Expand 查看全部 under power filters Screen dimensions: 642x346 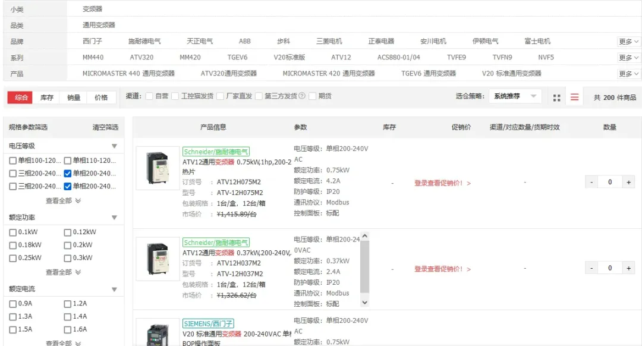coord(63,272)
